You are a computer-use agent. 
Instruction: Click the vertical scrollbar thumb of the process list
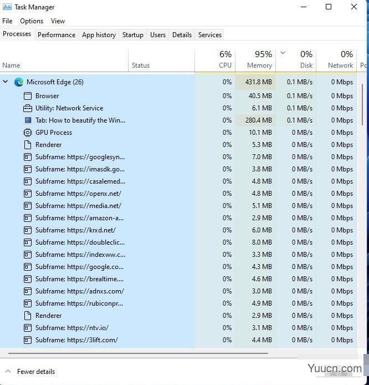tap(362, 105)
